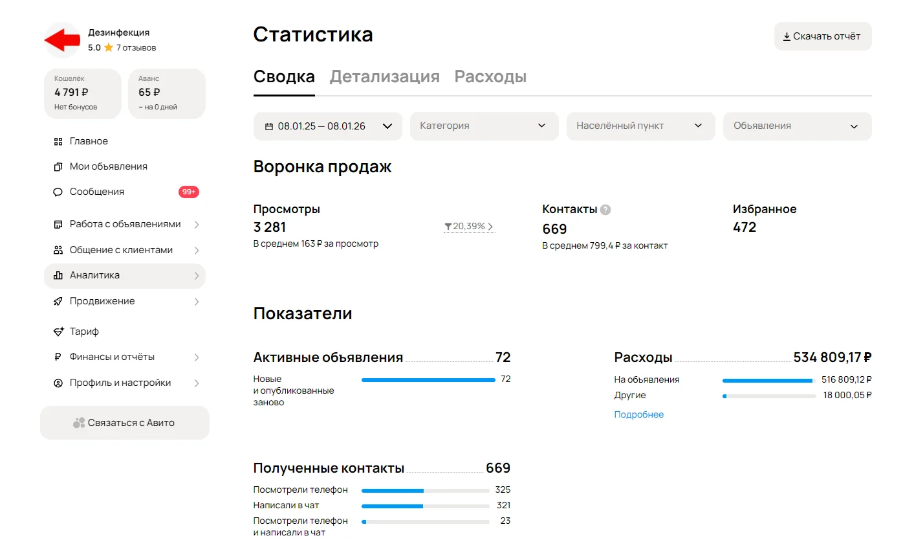This screenshot has width=903, height=540.
Task: Click the question mark icon next to Контакты
Action: 605,209
